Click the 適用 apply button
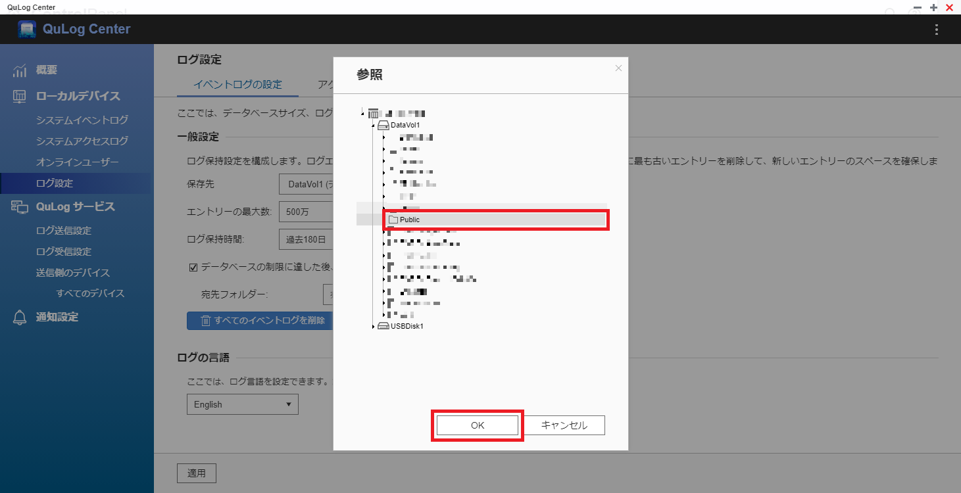961x493 pixels. [197, 473]
